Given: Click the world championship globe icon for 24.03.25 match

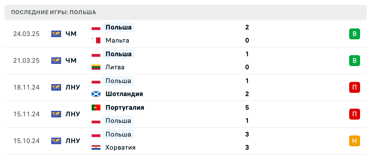Looking at the screenshot, I should [x=56, y=34].
